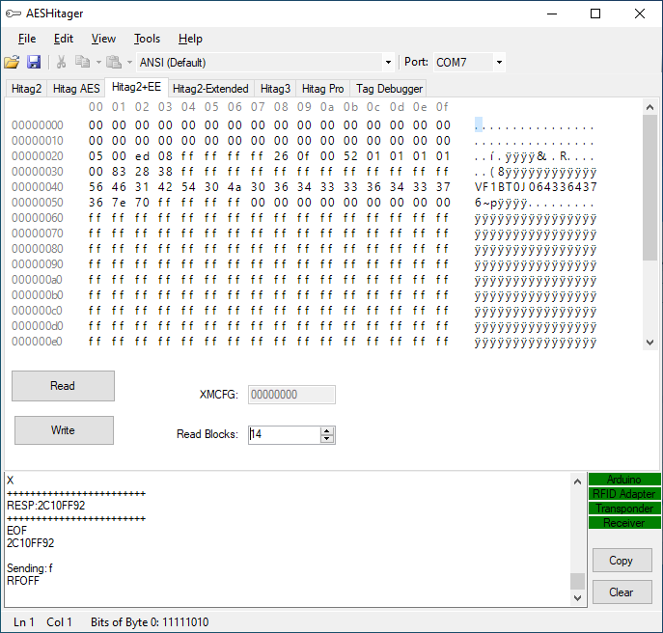The image size is (663, 633).
Task: Increase Read Blocks with up arrow
Action: click(327, 431)
